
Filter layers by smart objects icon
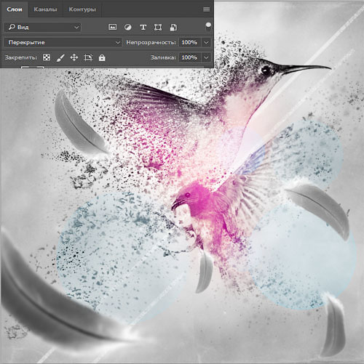(173, 27)
